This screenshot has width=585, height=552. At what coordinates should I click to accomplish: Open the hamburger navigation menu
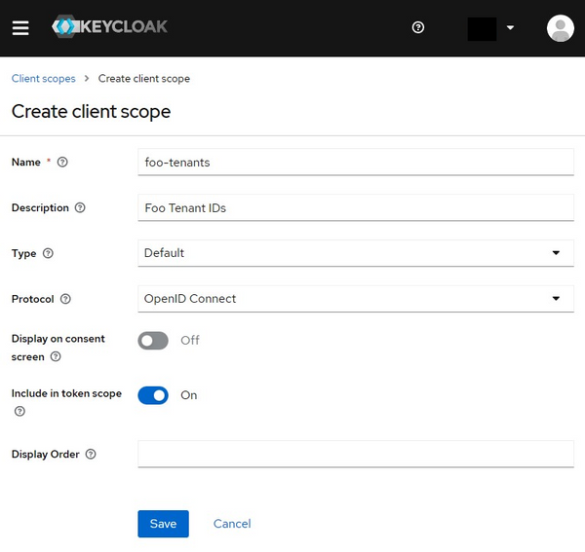click(20, 28)
